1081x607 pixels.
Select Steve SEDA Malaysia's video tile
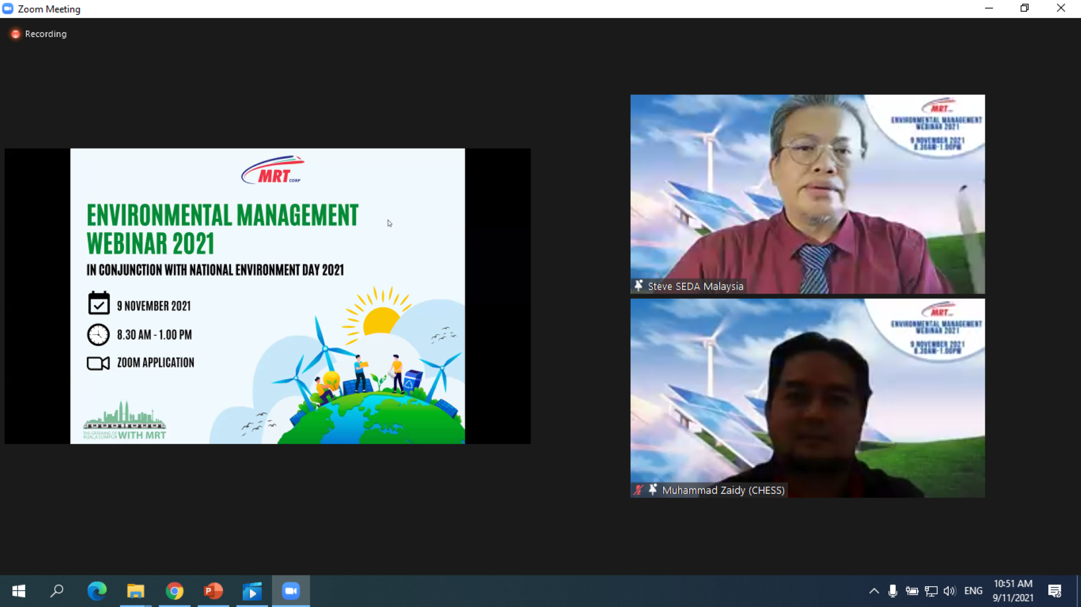(x=807, y=194)
